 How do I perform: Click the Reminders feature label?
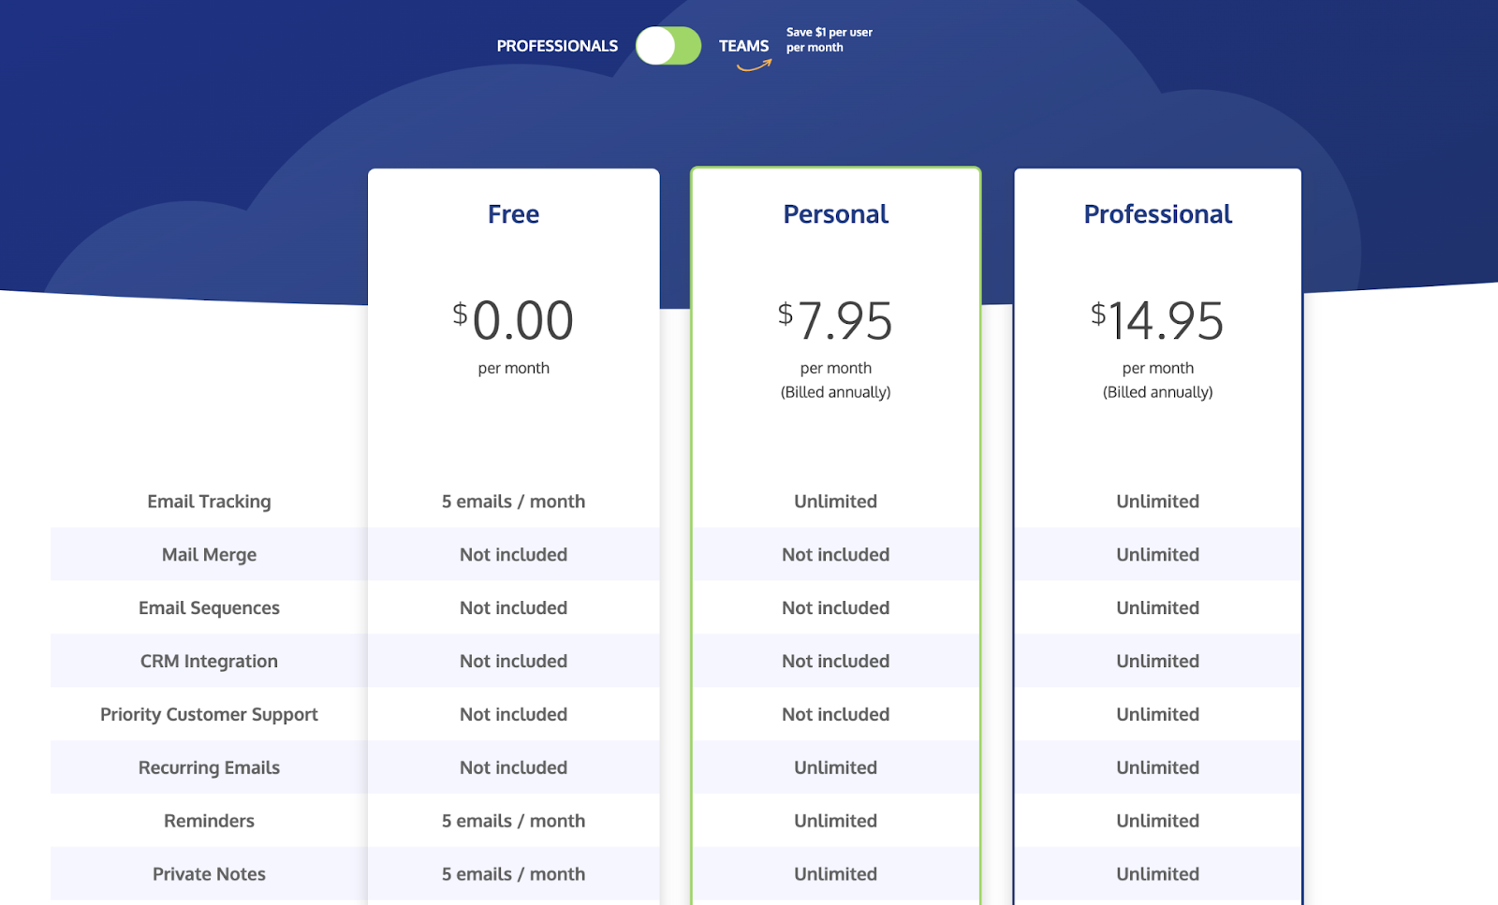coord(209,821)
